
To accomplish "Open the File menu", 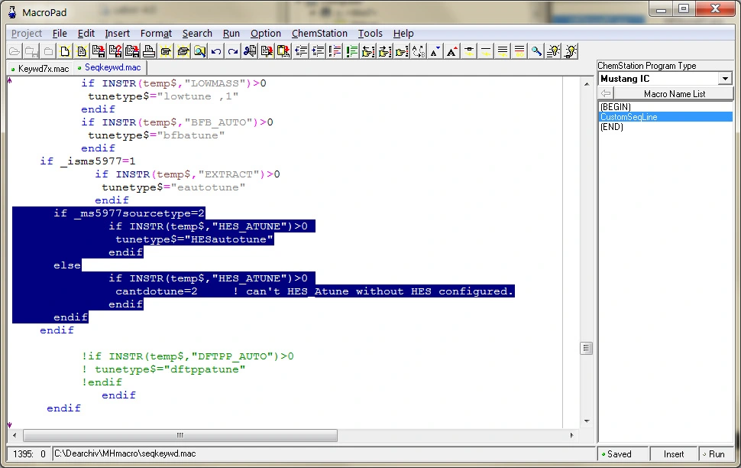I will pyautogui.click(x=60, y=34).
